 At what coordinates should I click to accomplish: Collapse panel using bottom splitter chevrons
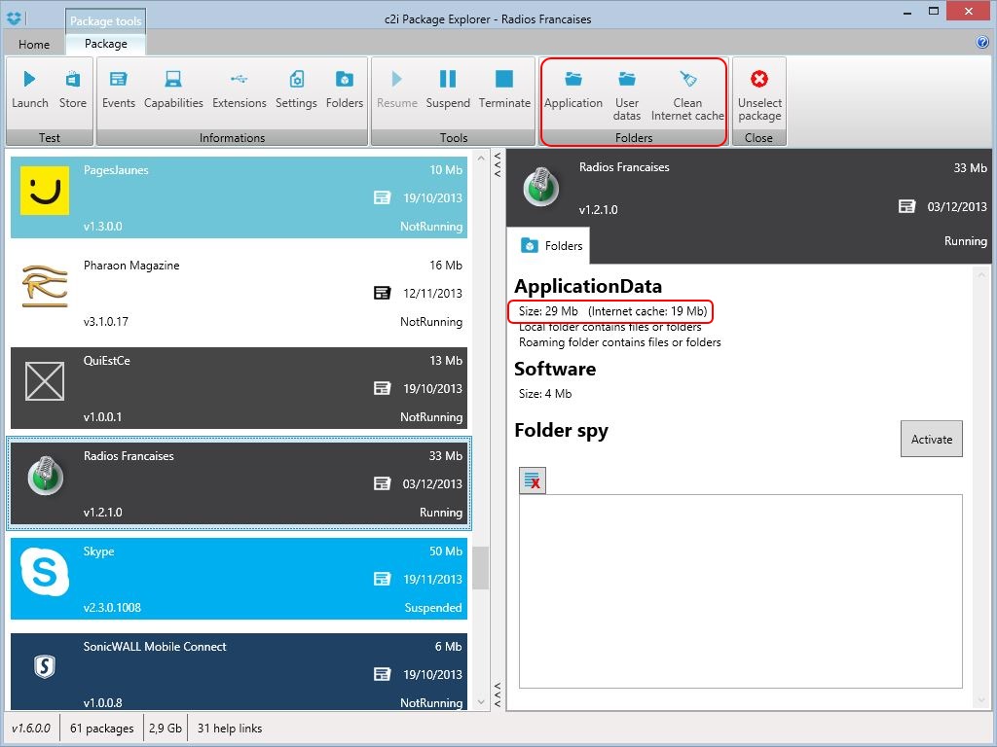pos(498,694)
